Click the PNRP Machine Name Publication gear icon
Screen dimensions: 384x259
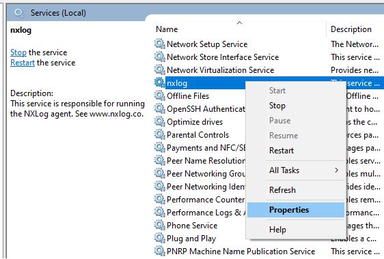(x=160, y=252)
